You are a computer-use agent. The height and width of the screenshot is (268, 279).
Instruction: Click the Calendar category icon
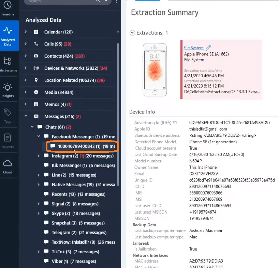coord(36,32)
